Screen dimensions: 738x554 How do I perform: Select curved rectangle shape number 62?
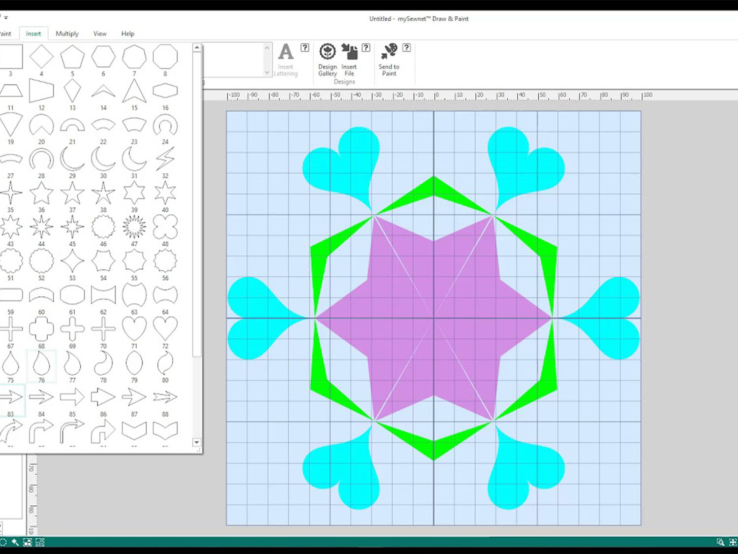click(103, 295)
